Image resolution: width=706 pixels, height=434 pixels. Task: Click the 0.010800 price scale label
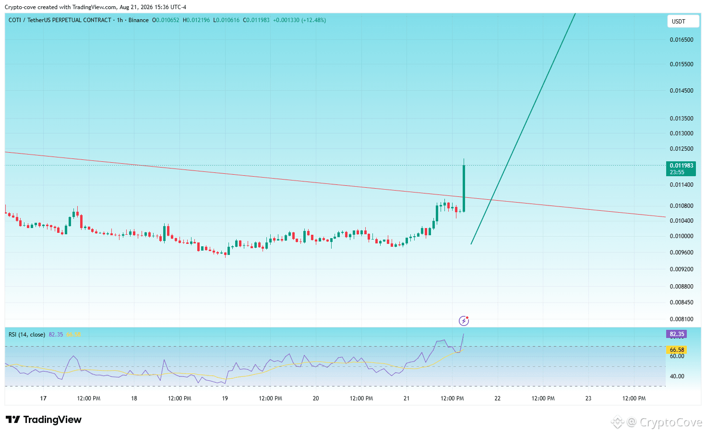point(682,206)
